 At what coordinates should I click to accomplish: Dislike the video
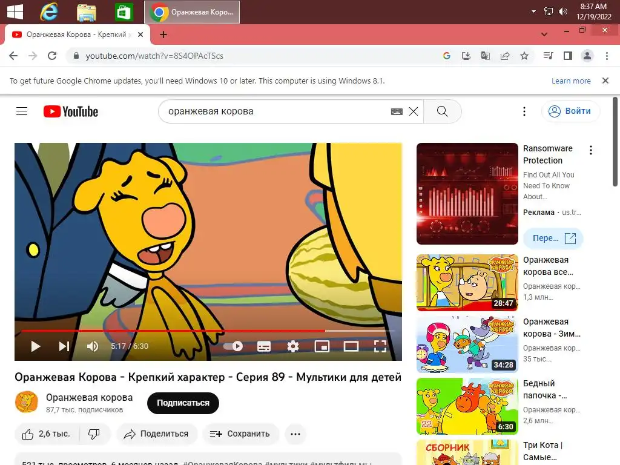tap(94, 434)
